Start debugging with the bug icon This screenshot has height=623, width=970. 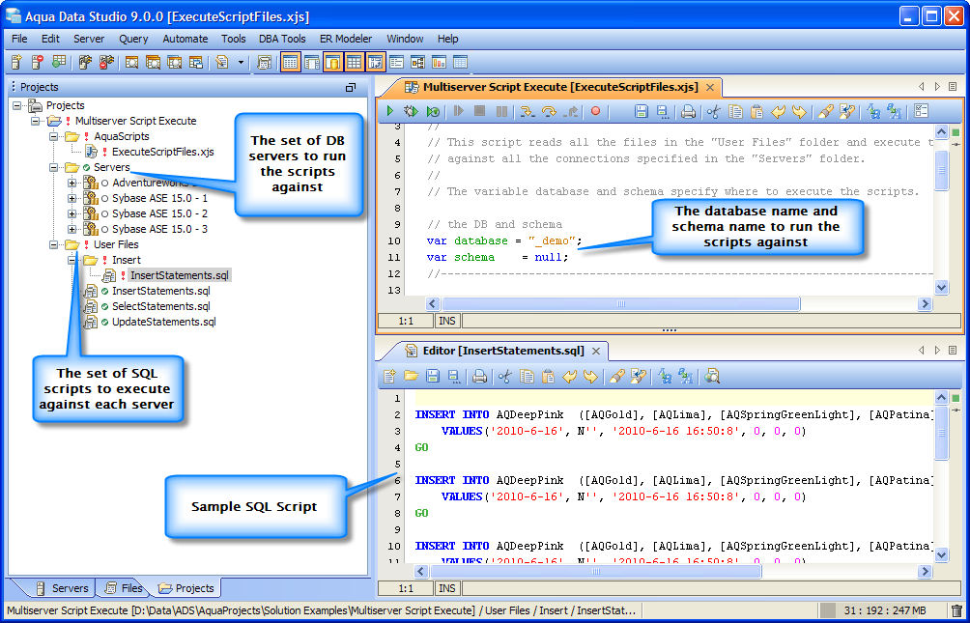tap(411, 111)
